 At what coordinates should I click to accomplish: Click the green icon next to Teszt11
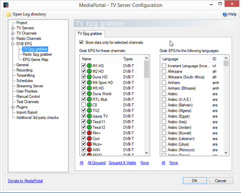tap(89, 122)
